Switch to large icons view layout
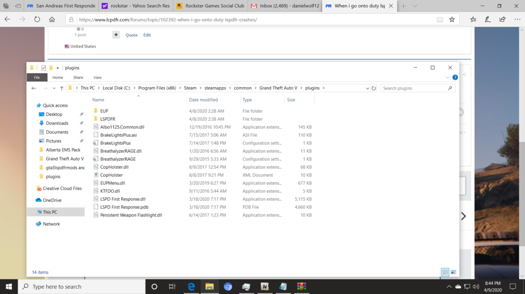 454,273
